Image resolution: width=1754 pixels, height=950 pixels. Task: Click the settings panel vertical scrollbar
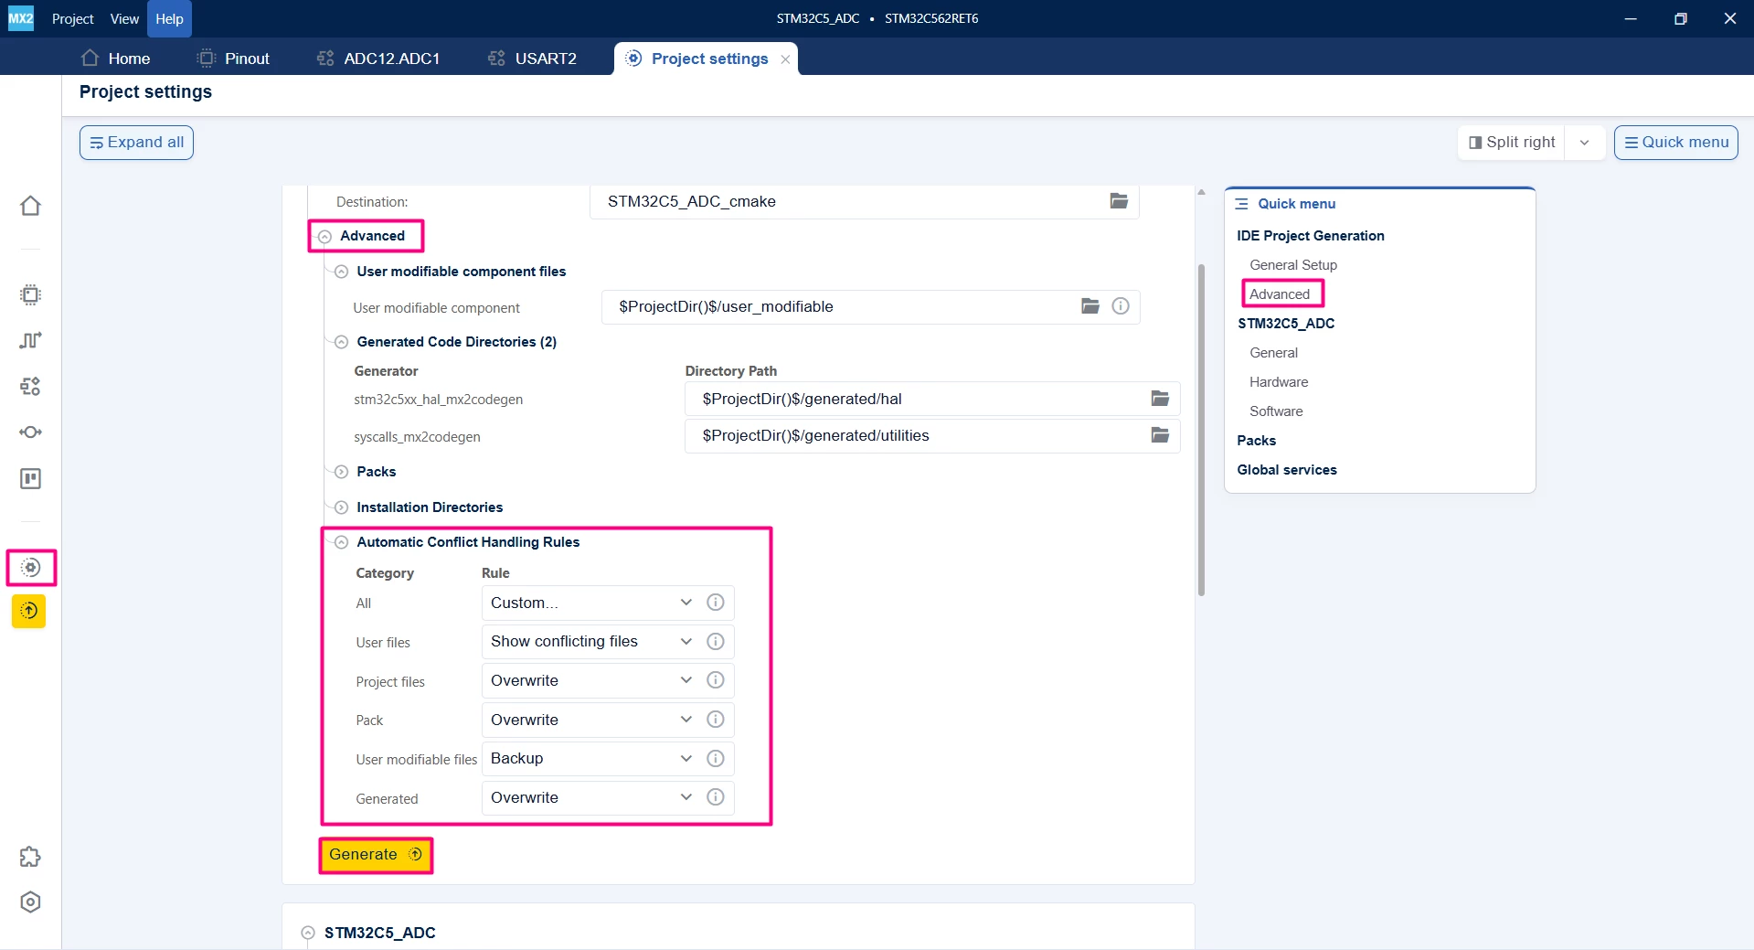pos(1201,430)
